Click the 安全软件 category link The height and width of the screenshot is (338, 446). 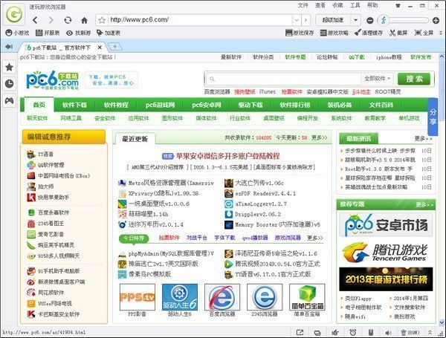105,118
